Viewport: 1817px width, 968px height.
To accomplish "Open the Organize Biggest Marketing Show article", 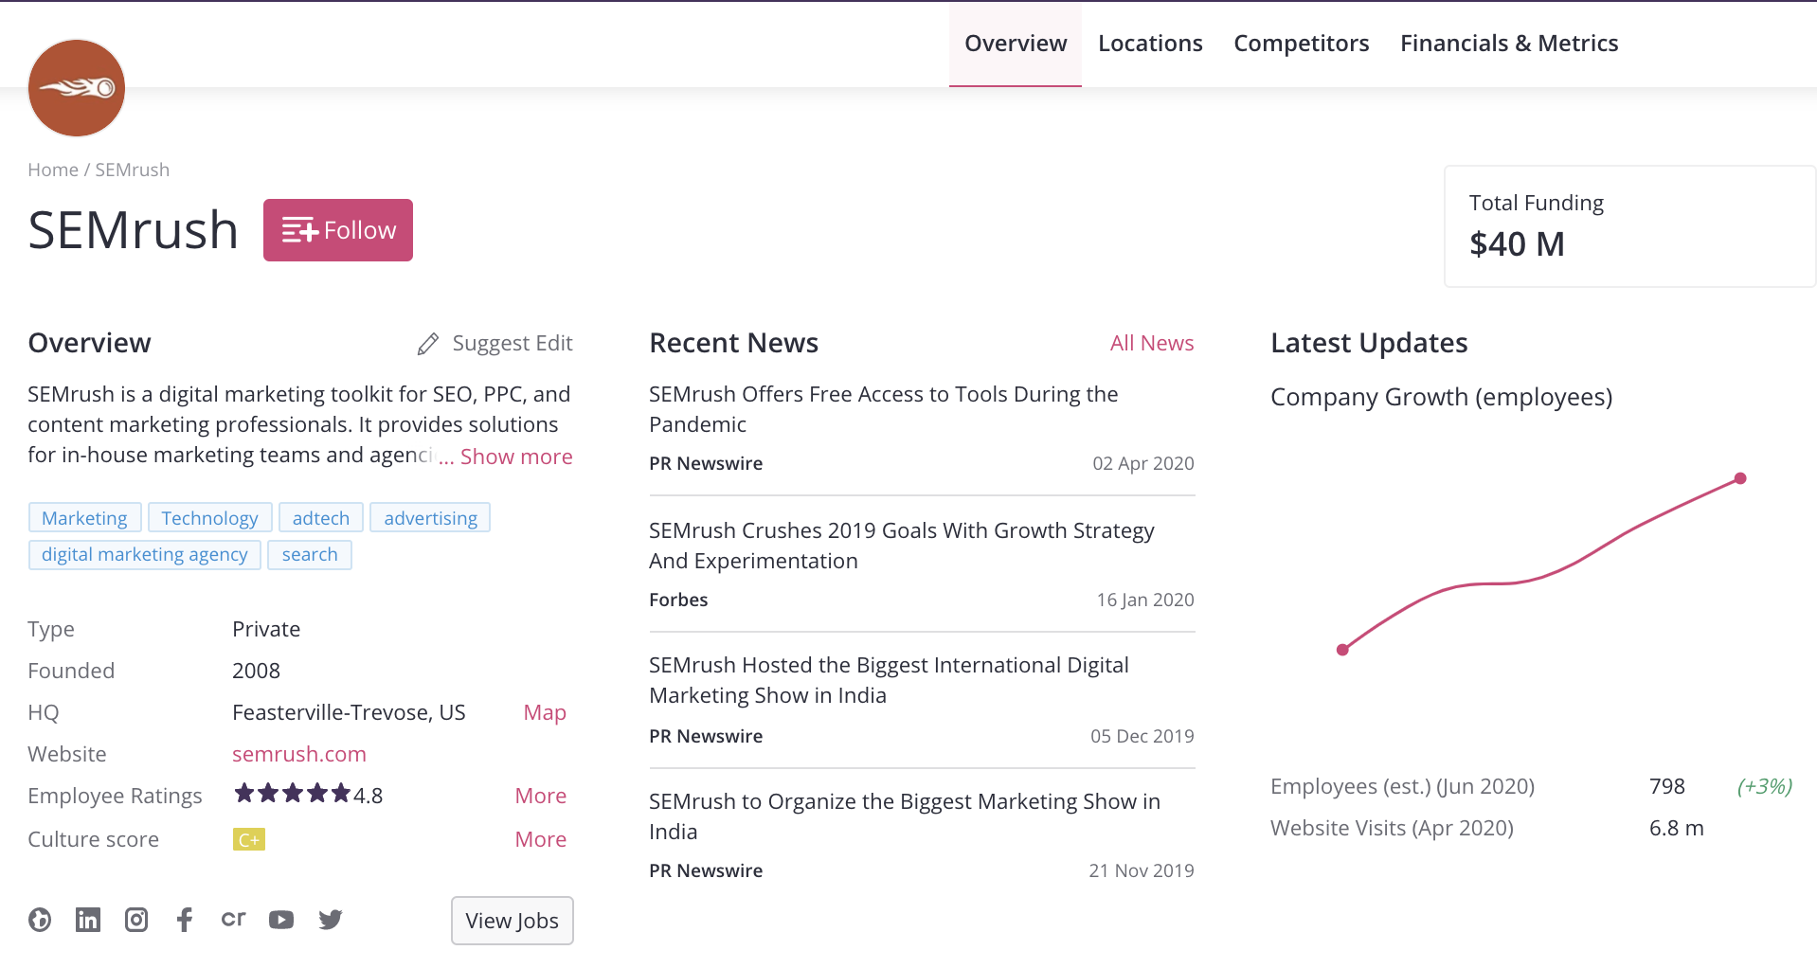I will click(905, 816).
